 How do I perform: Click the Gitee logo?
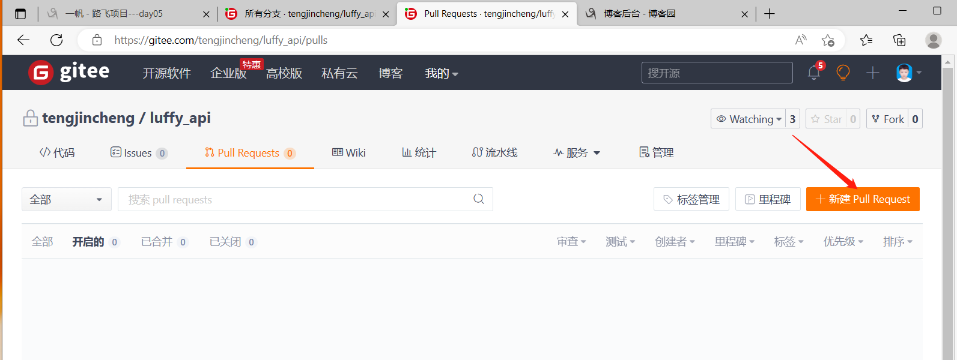coord(68,73)
